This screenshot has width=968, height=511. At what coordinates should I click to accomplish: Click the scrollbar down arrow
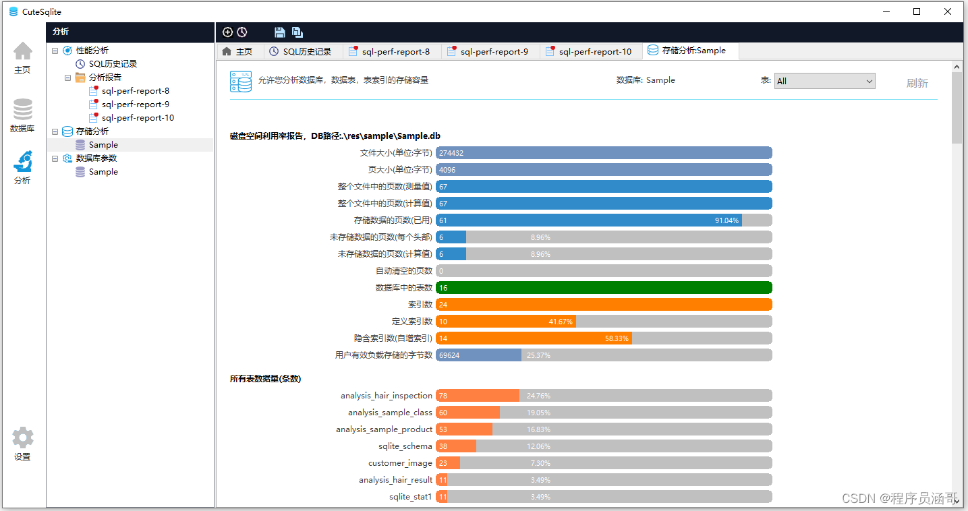pos(957,502)
